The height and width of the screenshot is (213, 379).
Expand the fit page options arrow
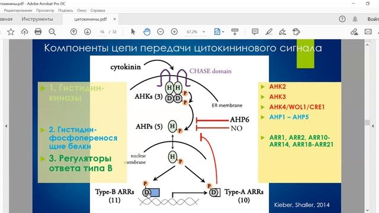[x=223, y=32]
